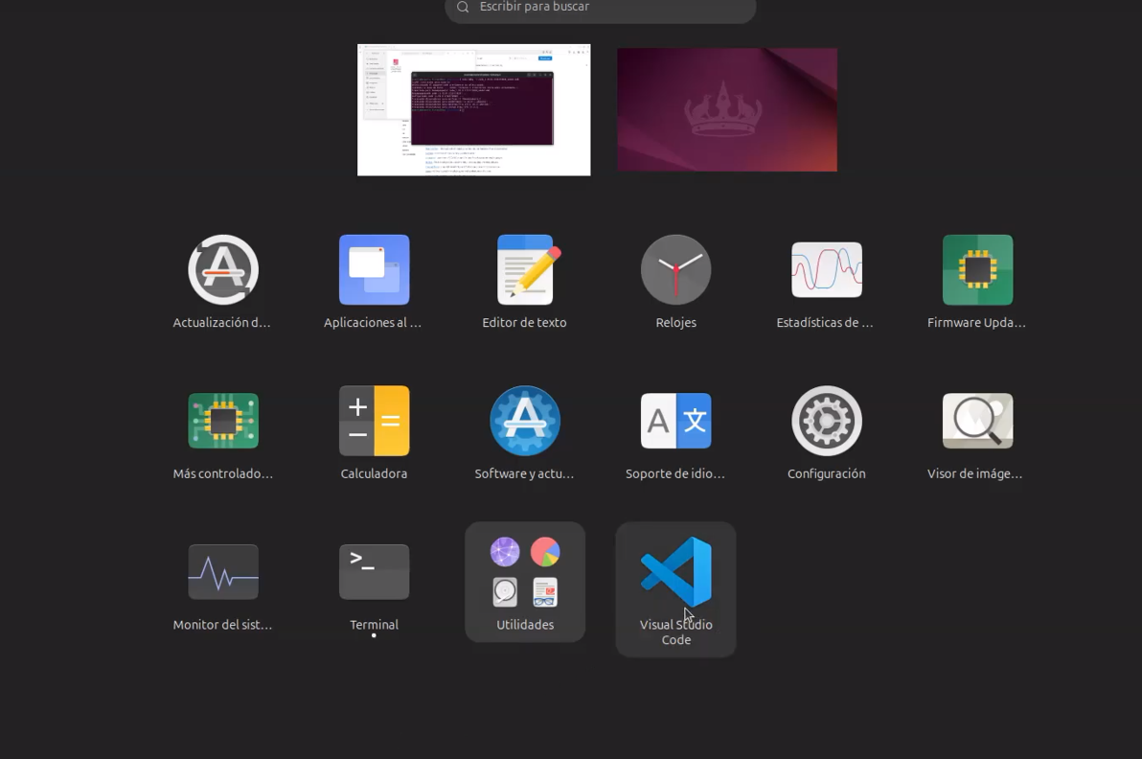The height and width of the screenshot is (759, 1142).
Task: Open Software y actualizaciones
Action: pyautogui.click(x=524, y=420)
